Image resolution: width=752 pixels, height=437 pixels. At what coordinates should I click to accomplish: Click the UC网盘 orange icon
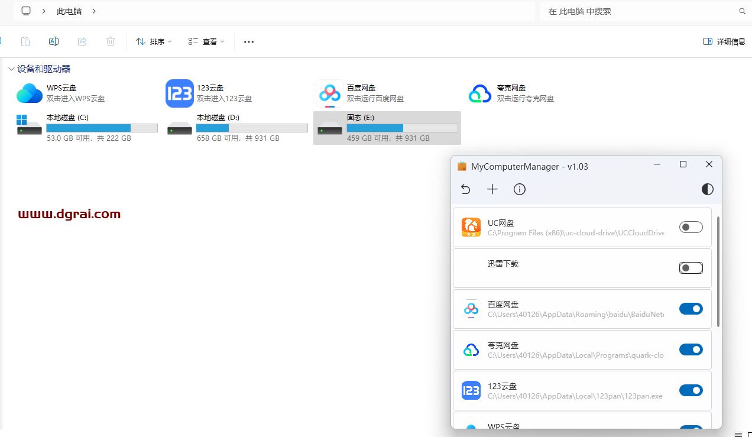coord(471,227)
